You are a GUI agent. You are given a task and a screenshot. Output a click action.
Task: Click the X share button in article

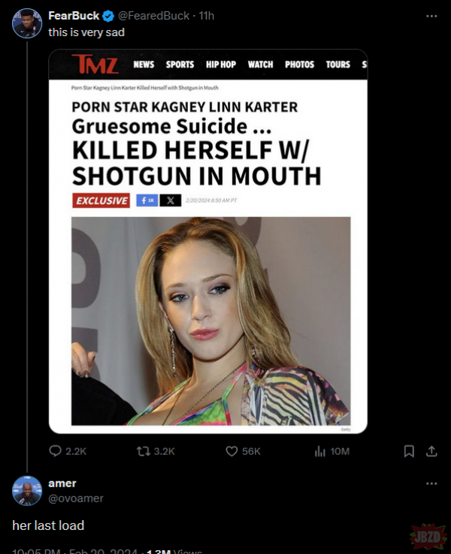(171, 200)
